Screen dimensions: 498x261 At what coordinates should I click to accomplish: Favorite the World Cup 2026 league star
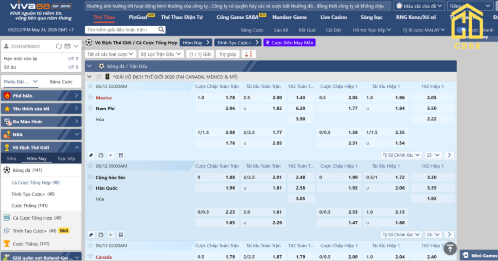(x=99, y=77)
